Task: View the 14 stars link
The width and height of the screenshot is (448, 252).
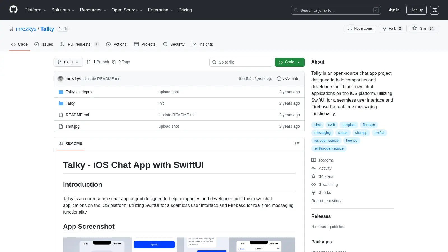Action: [322, 176]
